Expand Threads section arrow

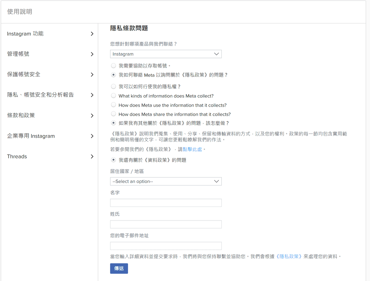[92, 157]
